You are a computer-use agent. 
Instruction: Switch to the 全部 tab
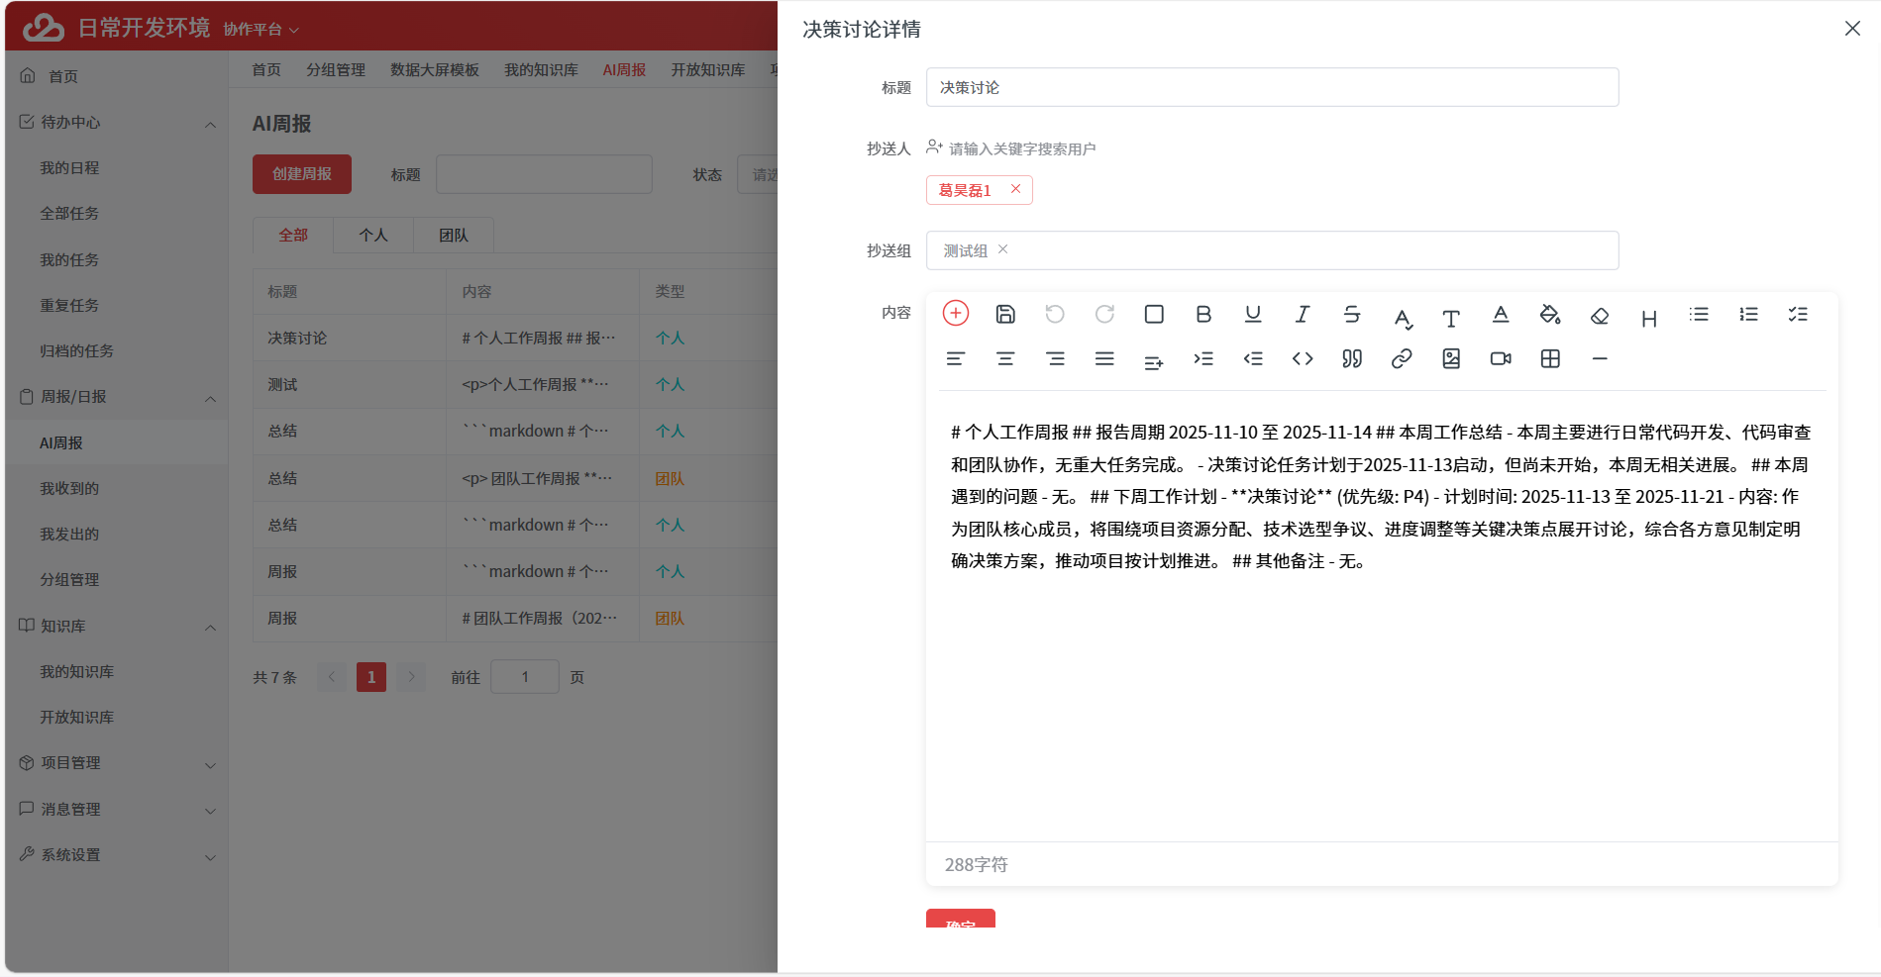pos(293,235)
